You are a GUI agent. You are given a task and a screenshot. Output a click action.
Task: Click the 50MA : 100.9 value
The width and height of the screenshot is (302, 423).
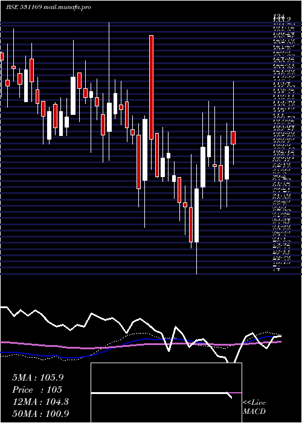(40, 413)
